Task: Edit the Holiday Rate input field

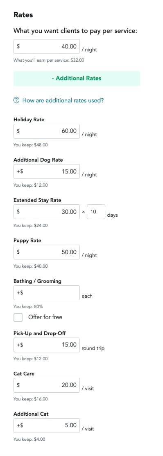Action: (47, 131)
